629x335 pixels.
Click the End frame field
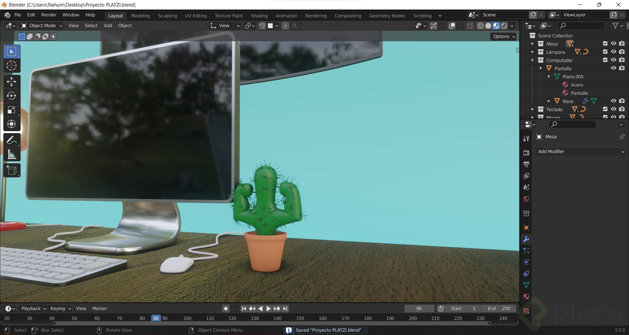pyautogui.click(x=499, y=308)
